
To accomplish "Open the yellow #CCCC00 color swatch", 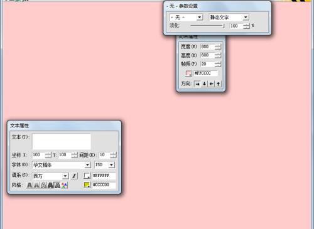I will [x=87, y=185].
